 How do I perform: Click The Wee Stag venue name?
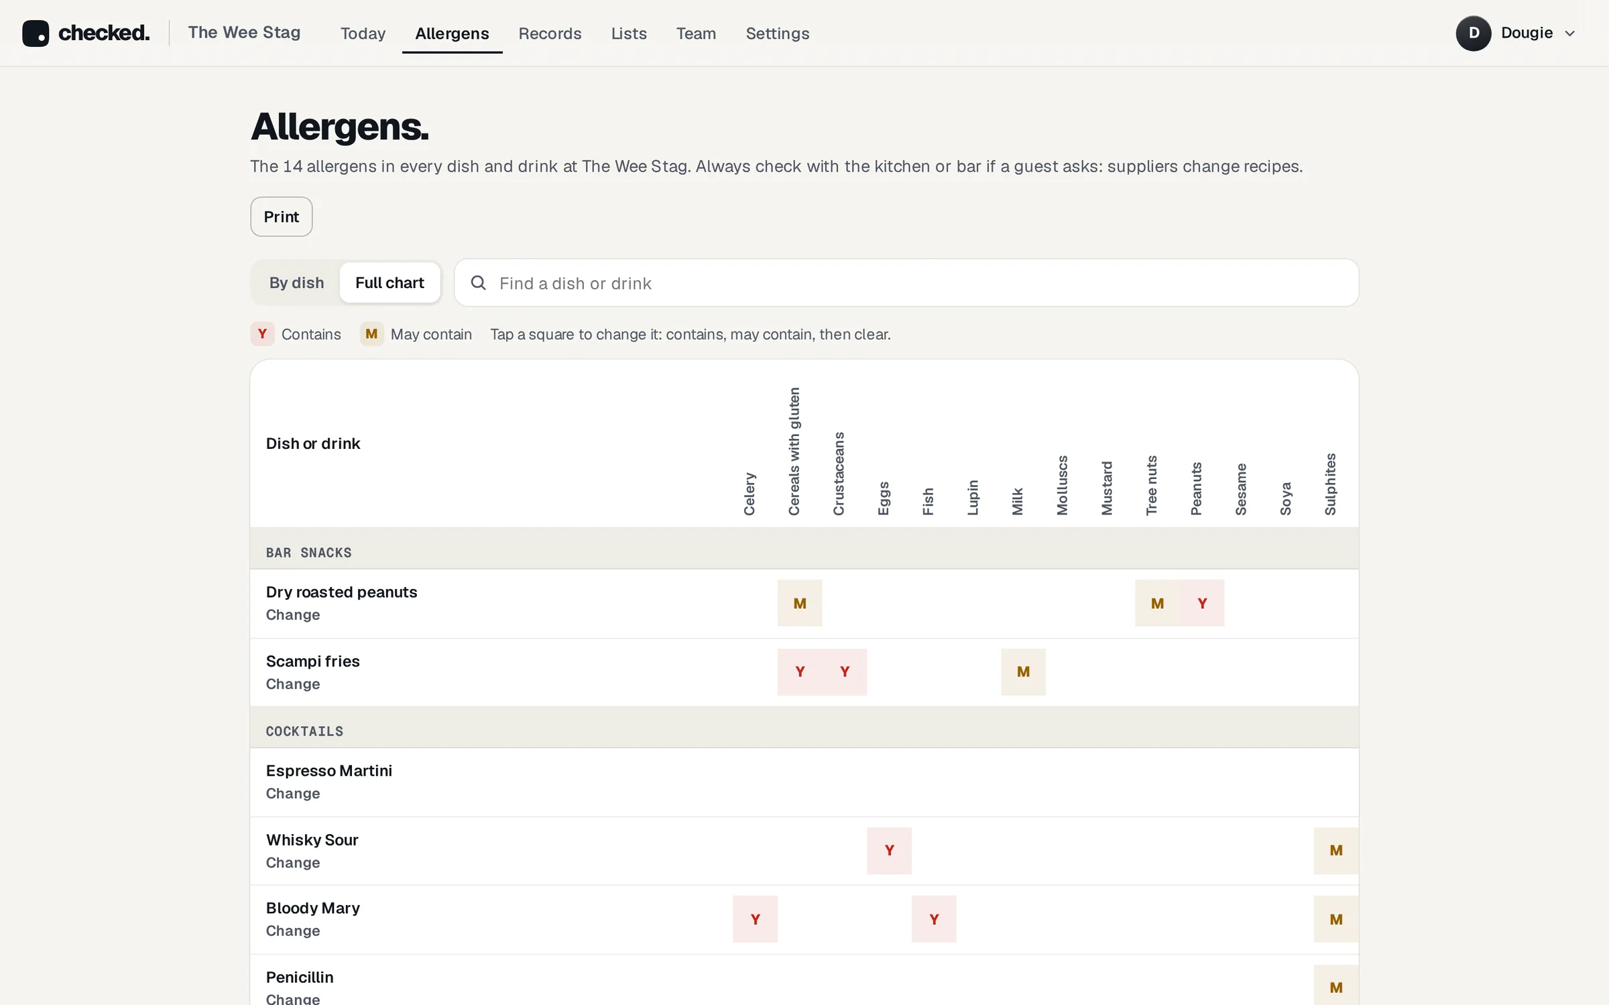[244, 32]
